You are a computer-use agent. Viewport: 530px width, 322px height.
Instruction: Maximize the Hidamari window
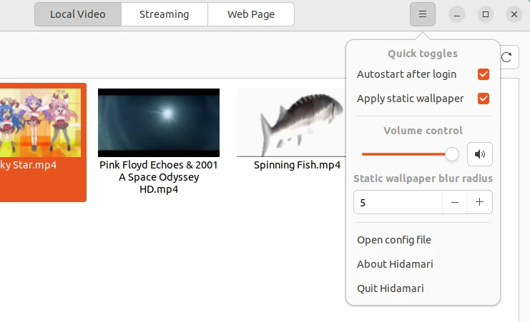(x=486, y=14)
